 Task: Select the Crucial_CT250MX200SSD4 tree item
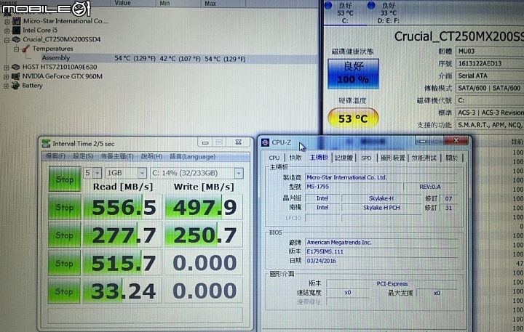61,39
